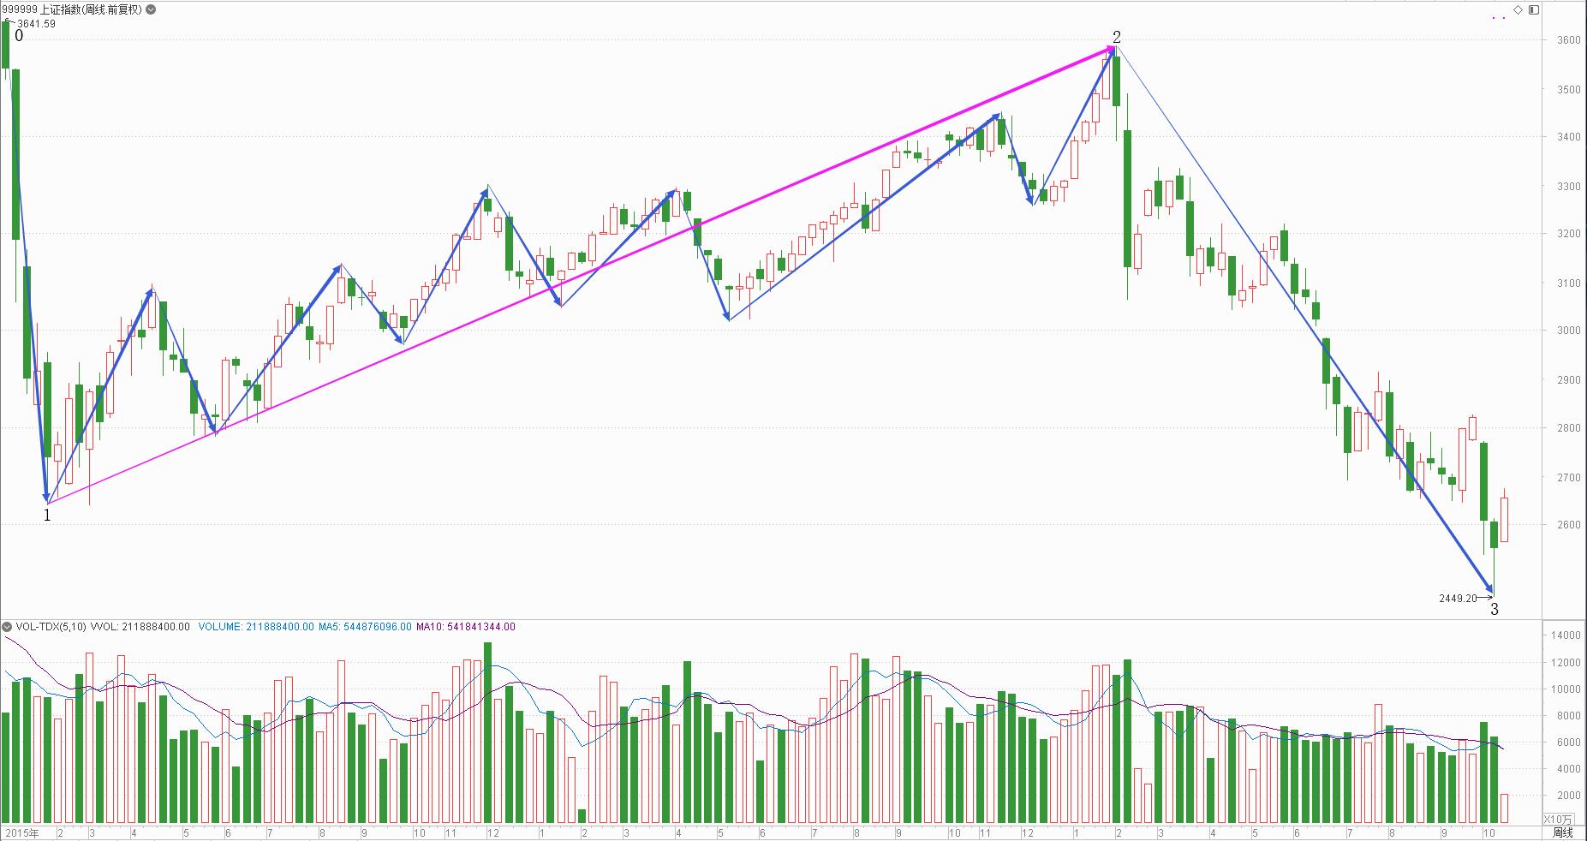Expand the VOL-TDX indicator options arrow

tap(8, 627)
